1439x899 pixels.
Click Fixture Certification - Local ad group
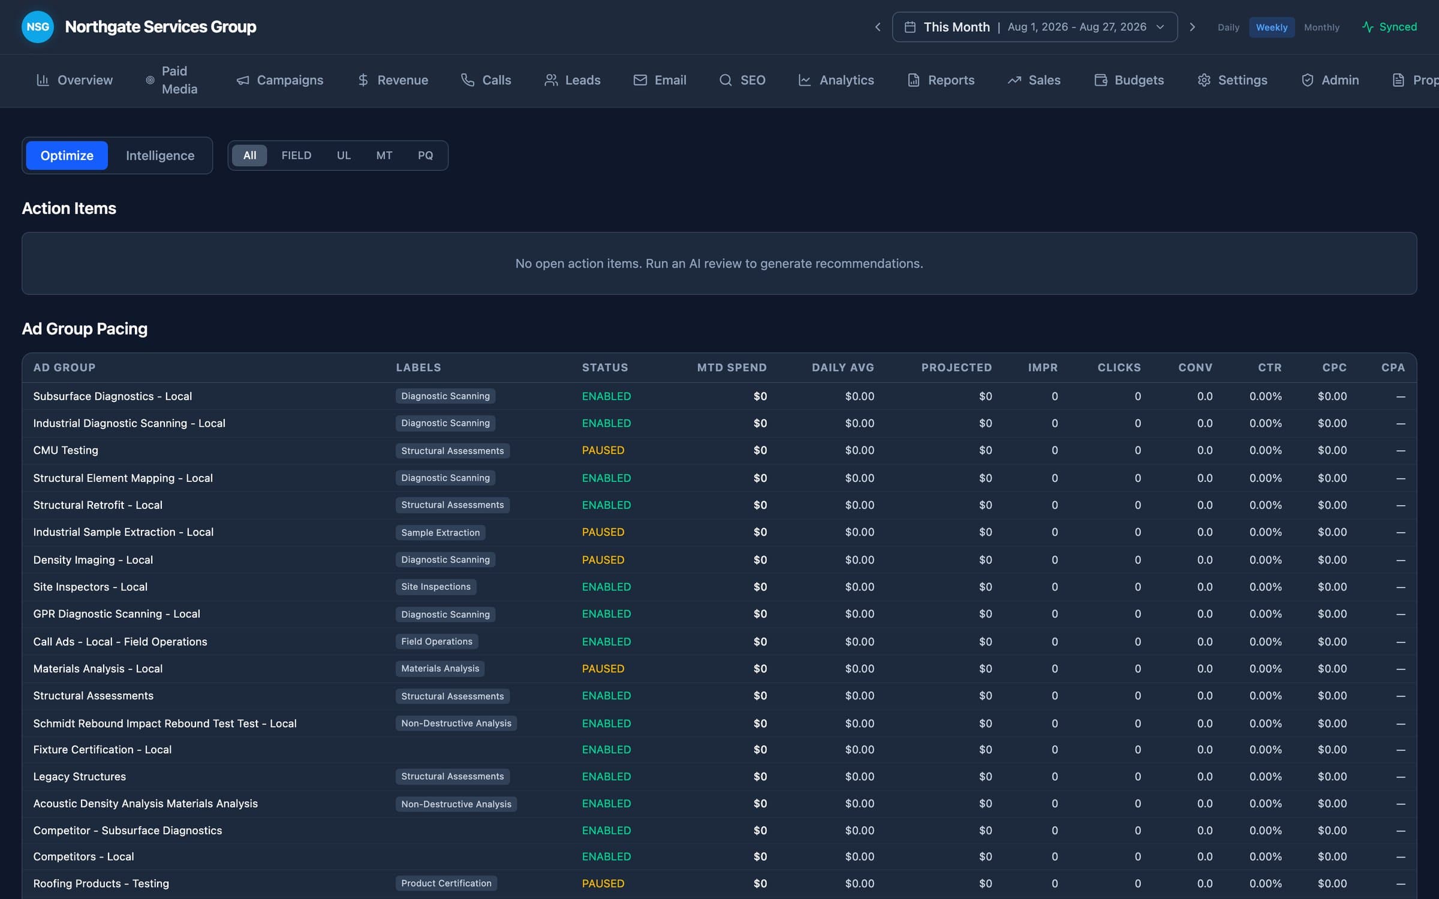pyautogui.click(x=102, y=749)
